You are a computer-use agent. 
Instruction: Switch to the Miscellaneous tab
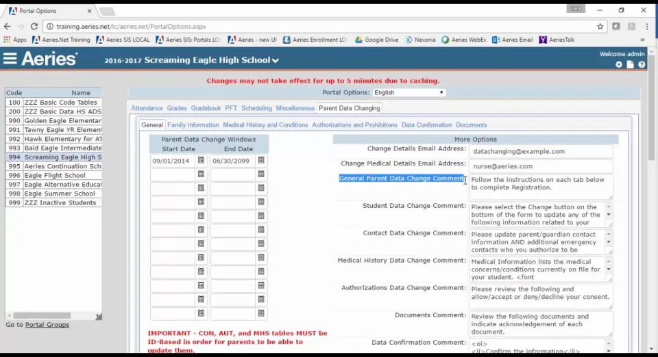(295, 108)
